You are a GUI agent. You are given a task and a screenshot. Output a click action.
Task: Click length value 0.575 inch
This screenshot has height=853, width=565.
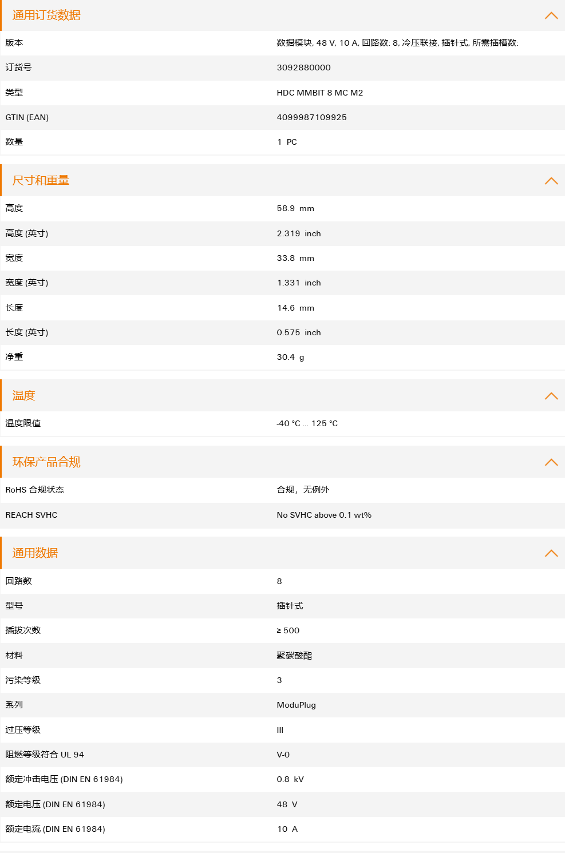click(x=299, y=332)
